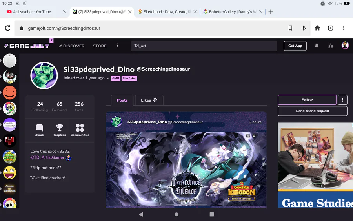Open the tab switcher showing 4 tabs

coord(331,28)
